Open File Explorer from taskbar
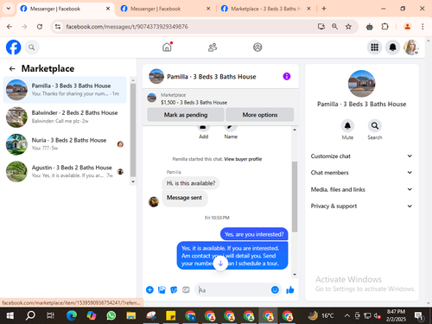 pos(131,315)
